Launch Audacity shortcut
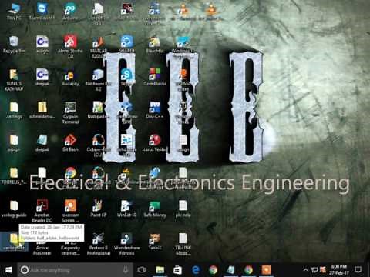370x277 pixels. pyautogui.click(x=70, y=77)
